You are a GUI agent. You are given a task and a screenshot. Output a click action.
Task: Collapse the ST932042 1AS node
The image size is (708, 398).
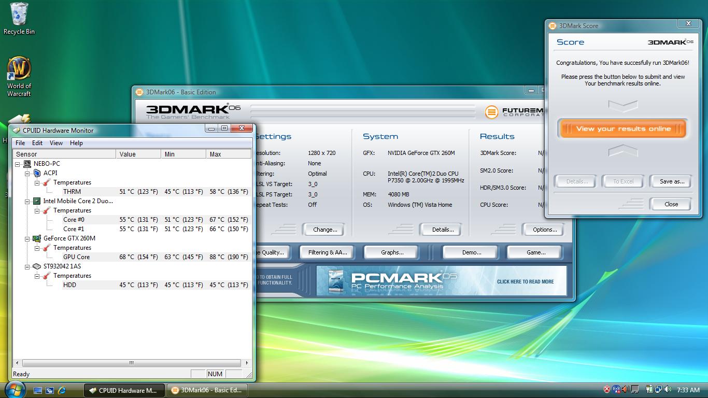pyautogui.click(x=27, y=266)
